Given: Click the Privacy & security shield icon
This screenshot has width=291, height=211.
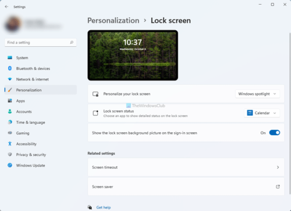Looking at the screenshot, I should click(x=10, y=154).
